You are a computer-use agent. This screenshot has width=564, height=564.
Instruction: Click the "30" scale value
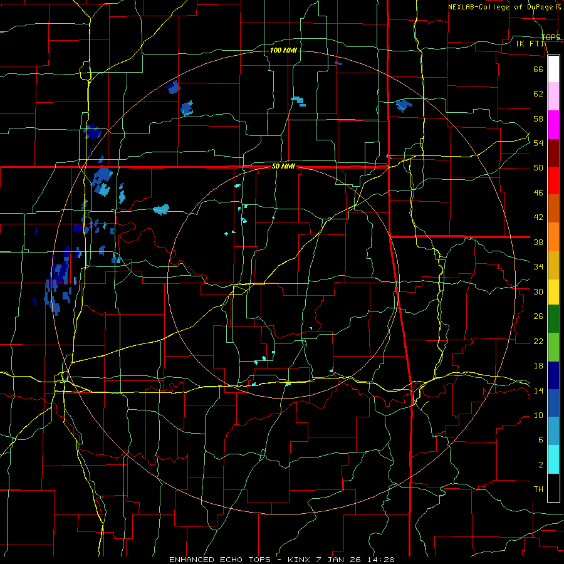[x=538, y=291]
